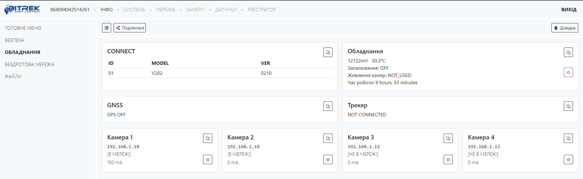Toggle power for Камера 2
This screenshot has width=583, height=179.
point(328,160)
